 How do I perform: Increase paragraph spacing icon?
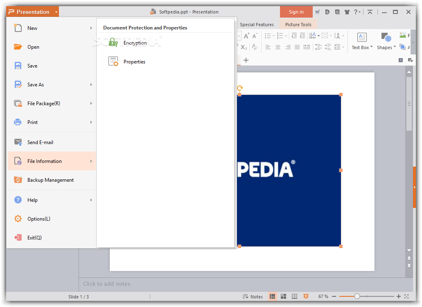(x=318, y=47)
